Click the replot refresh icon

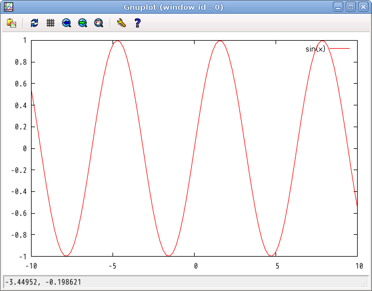tap(34, 23)
